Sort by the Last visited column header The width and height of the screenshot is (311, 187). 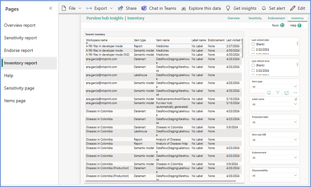234,40
